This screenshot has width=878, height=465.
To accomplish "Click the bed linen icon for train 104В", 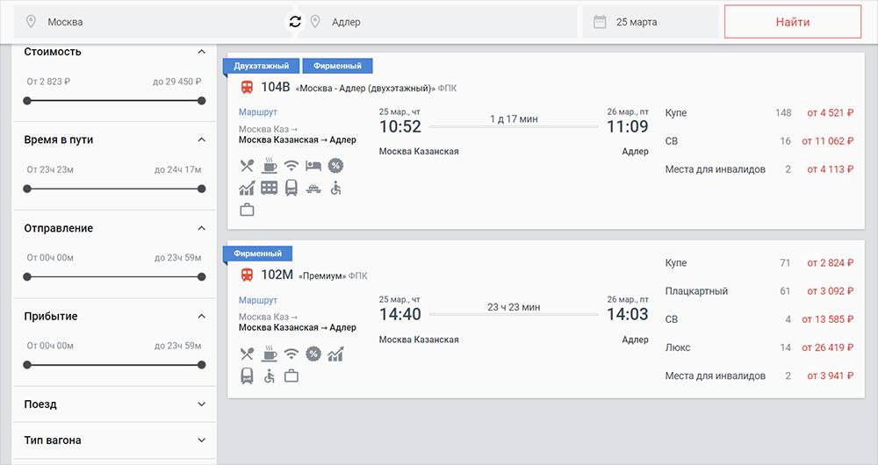I will (x=313, y=166).
